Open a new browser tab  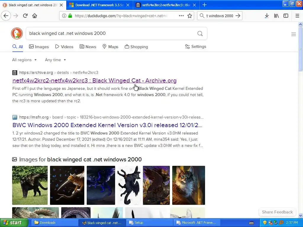pos(204,5)
